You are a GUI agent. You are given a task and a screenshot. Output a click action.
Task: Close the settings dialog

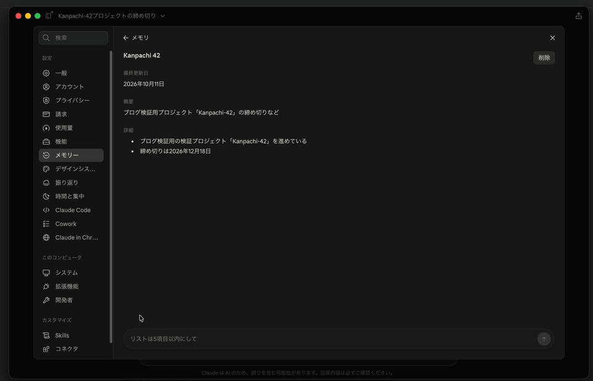coord(552,38)
